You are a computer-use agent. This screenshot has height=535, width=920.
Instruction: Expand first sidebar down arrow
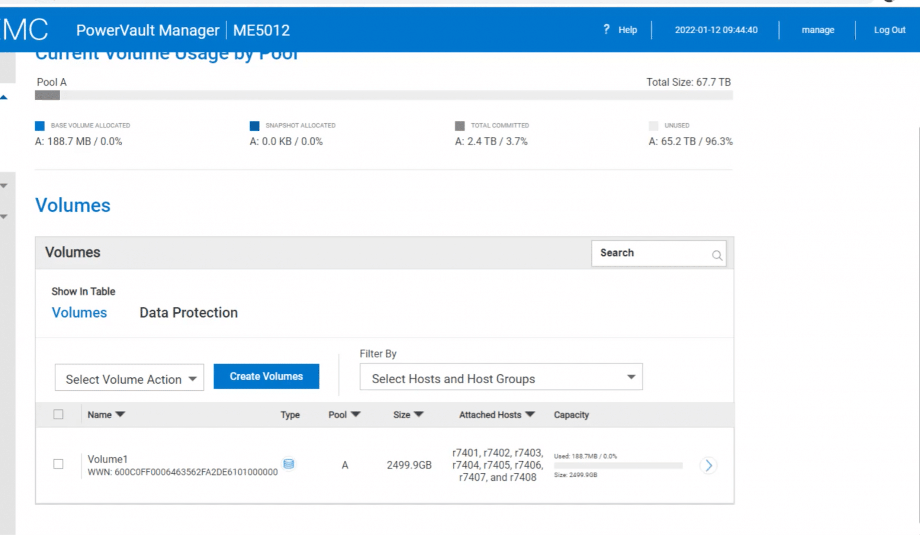pos(4,185)
